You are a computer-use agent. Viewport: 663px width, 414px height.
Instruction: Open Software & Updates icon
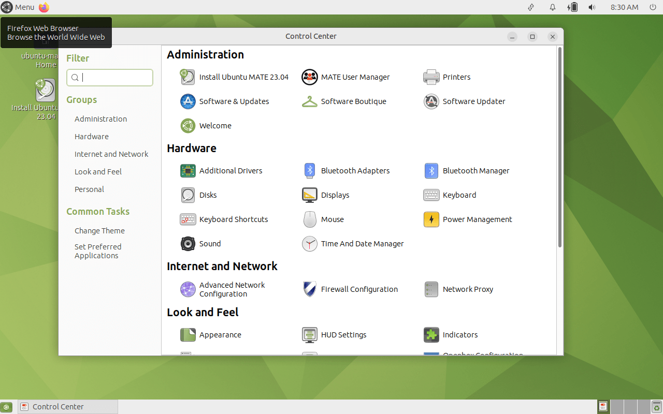coord(188,101)
